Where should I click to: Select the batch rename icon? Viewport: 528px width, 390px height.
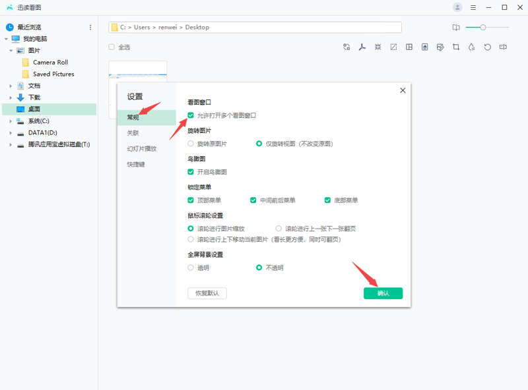[x=504, y=47]
